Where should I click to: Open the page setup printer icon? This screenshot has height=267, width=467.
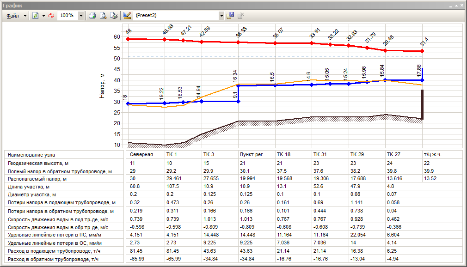[x=114, y=15]
